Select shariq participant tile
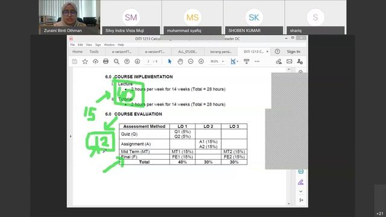 tap(315, 17)
